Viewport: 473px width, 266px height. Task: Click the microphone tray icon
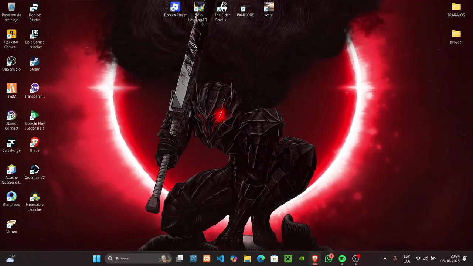pos(395,259)
